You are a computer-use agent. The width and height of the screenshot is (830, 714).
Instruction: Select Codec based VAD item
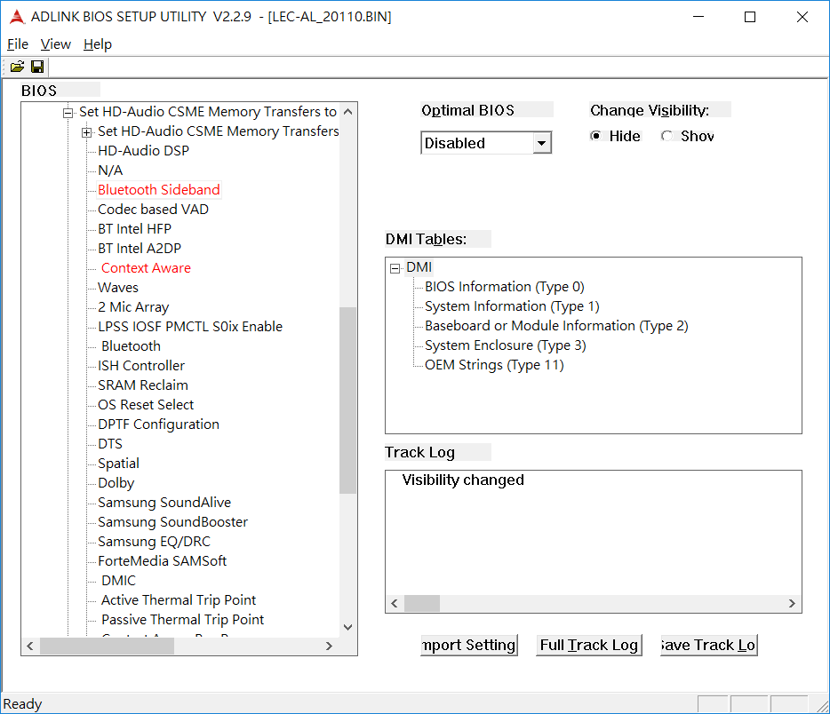153,210
